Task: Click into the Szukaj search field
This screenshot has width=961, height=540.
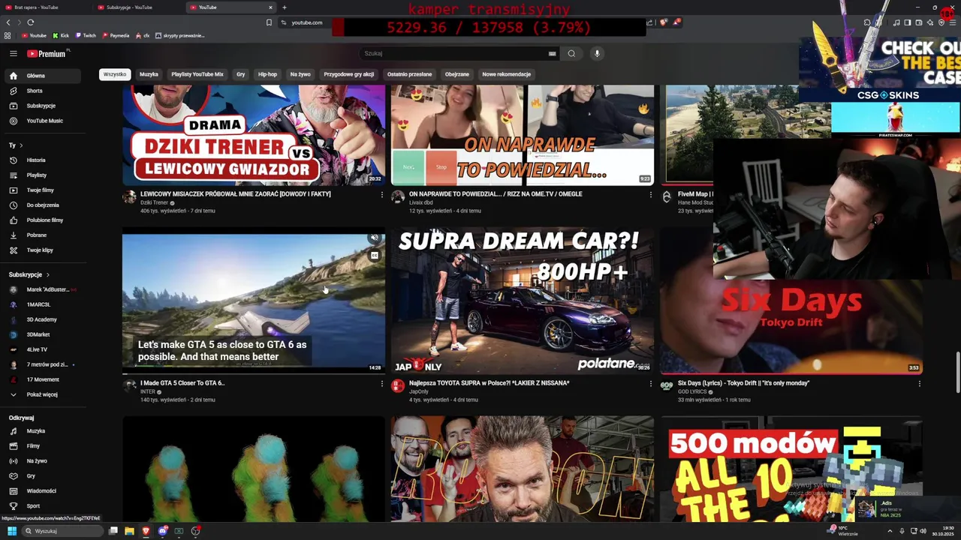Action: click(453, 53)
